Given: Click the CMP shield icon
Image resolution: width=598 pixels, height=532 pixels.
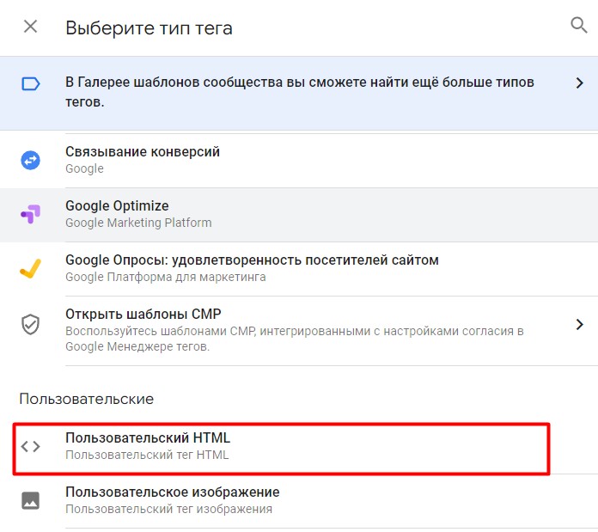Looking at the screenshot, I should pos(30,324).
